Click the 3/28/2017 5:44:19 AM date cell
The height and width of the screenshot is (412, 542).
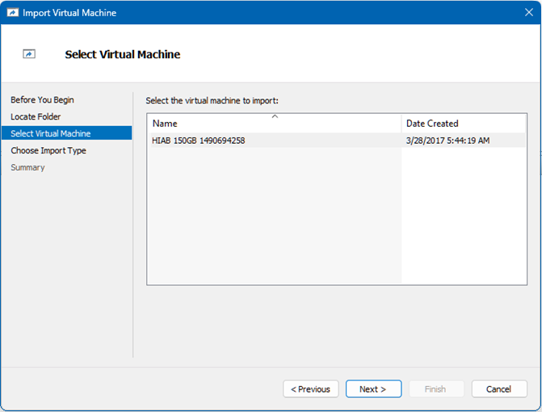(447, 141)
